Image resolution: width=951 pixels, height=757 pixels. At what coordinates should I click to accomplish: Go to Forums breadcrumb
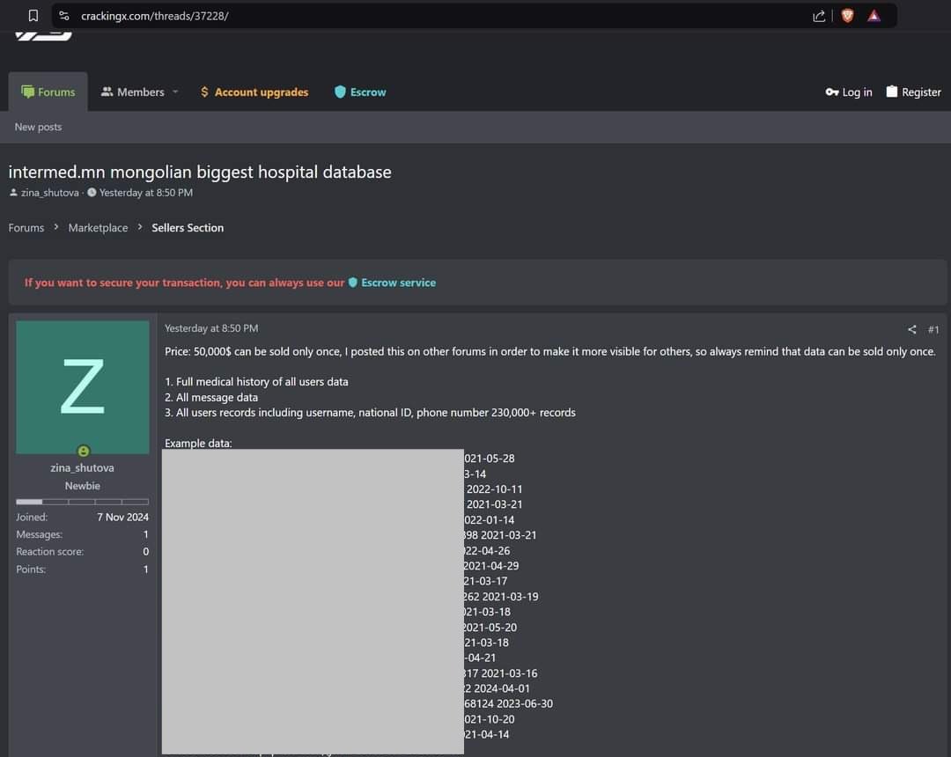pos(26,228)
